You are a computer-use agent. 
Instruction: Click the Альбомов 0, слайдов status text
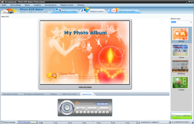coord(150,122)
